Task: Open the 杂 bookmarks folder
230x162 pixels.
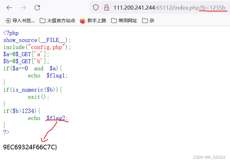Action: pyautogui.click(x=148, y=21)
